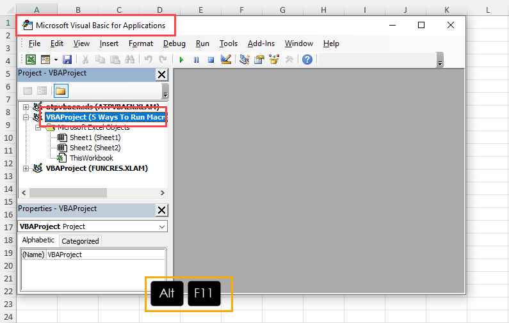
Task: Minimize the Visual Basic window
Action: coord(392,25)
